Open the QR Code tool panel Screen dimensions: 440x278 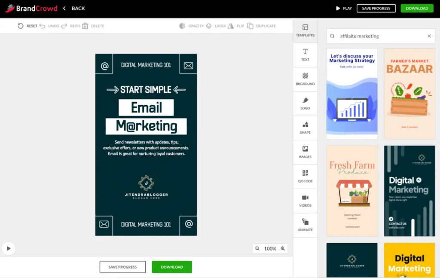[305, 176]
